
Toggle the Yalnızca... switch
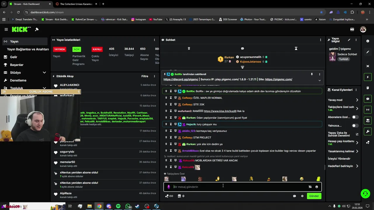pyautogui.click(x=355, y=126)
